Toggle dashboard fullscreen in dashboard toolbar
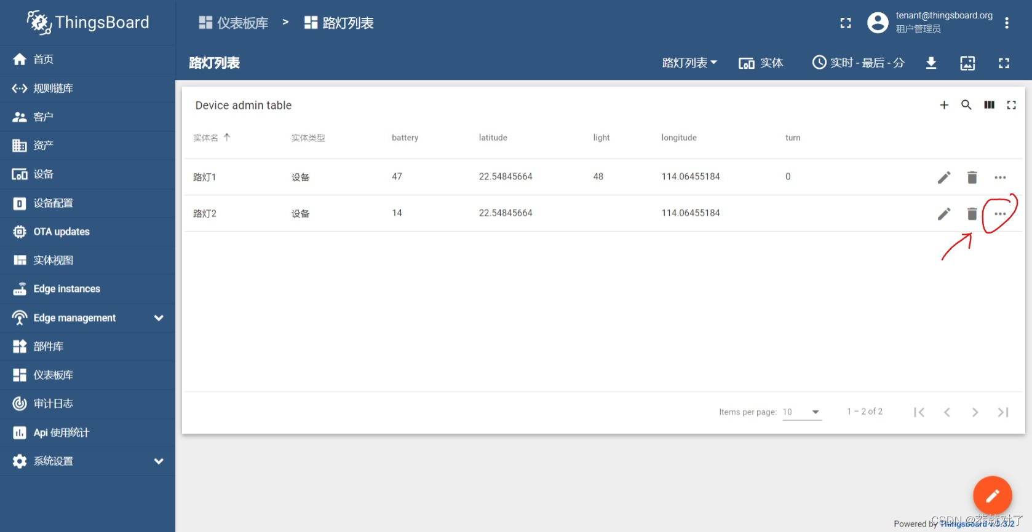 click(x=1004, y=63)
